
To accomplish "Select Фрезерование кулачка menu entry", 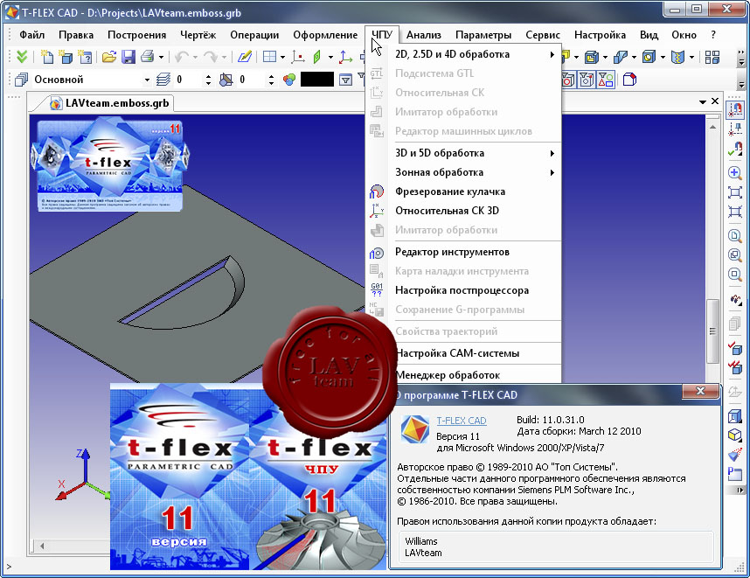I will 463,192.
